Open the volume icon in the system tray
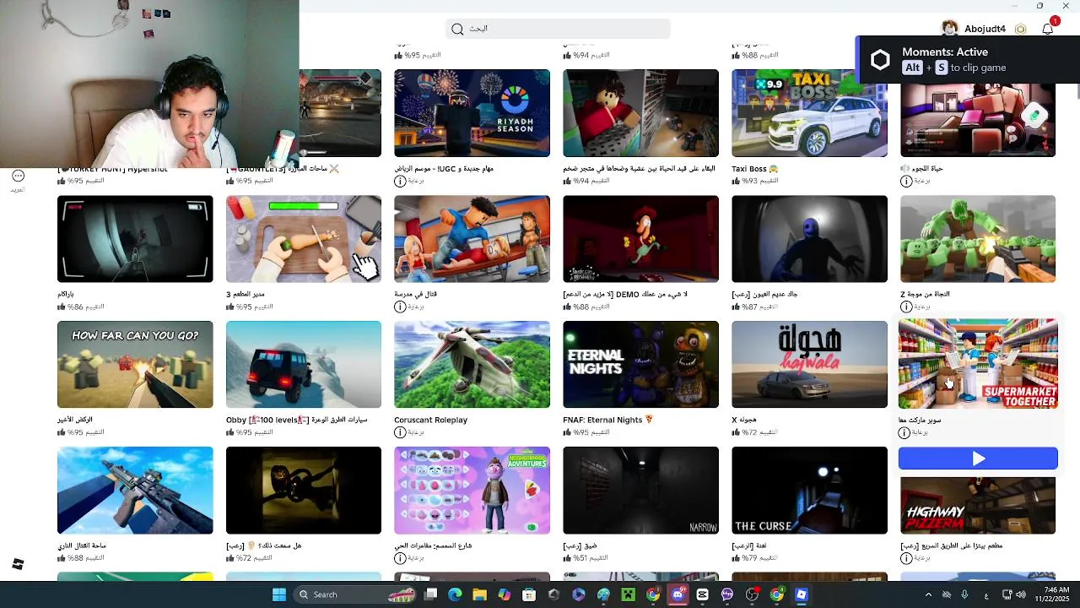The width and height of the screenshot is (1080, 608). [1021, 594]
